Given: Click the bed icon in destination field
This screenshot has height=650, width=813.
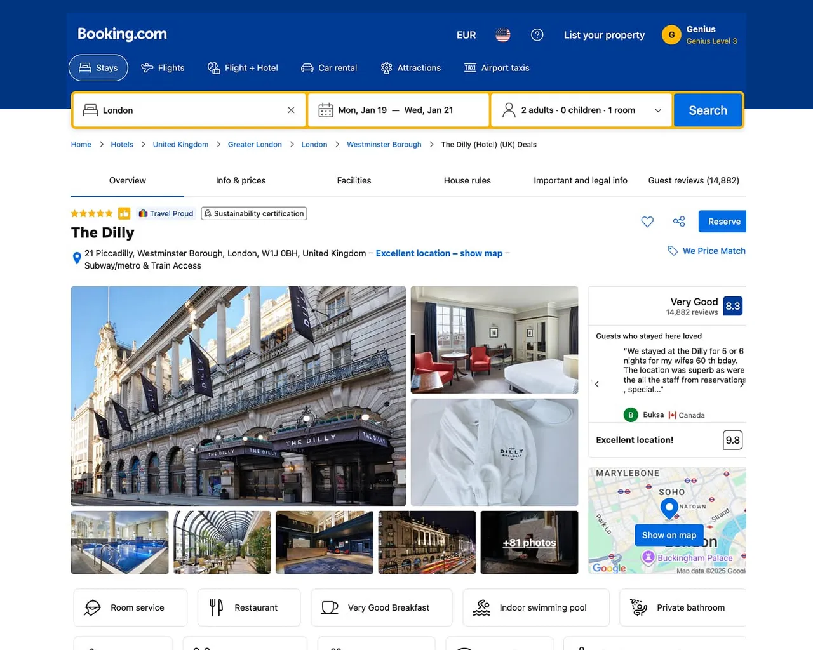Looking at the screenshot, I should pos(90,110).
